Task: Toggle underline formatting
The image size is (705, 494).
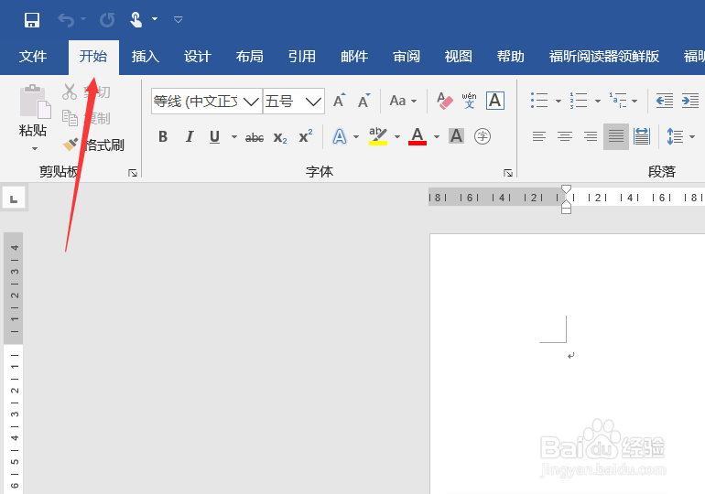Action: pos(214,136)
